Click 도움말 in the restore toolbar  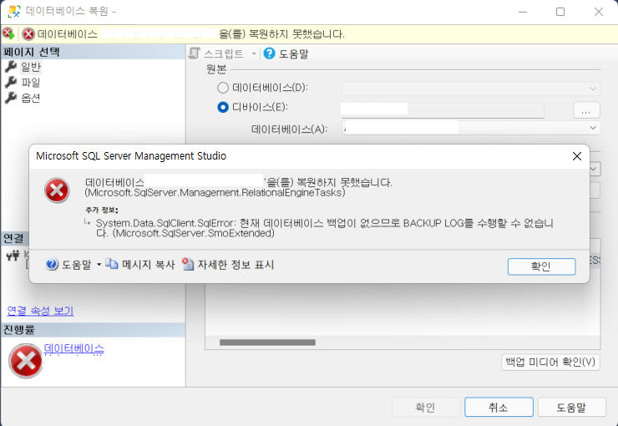coord(294,53)
